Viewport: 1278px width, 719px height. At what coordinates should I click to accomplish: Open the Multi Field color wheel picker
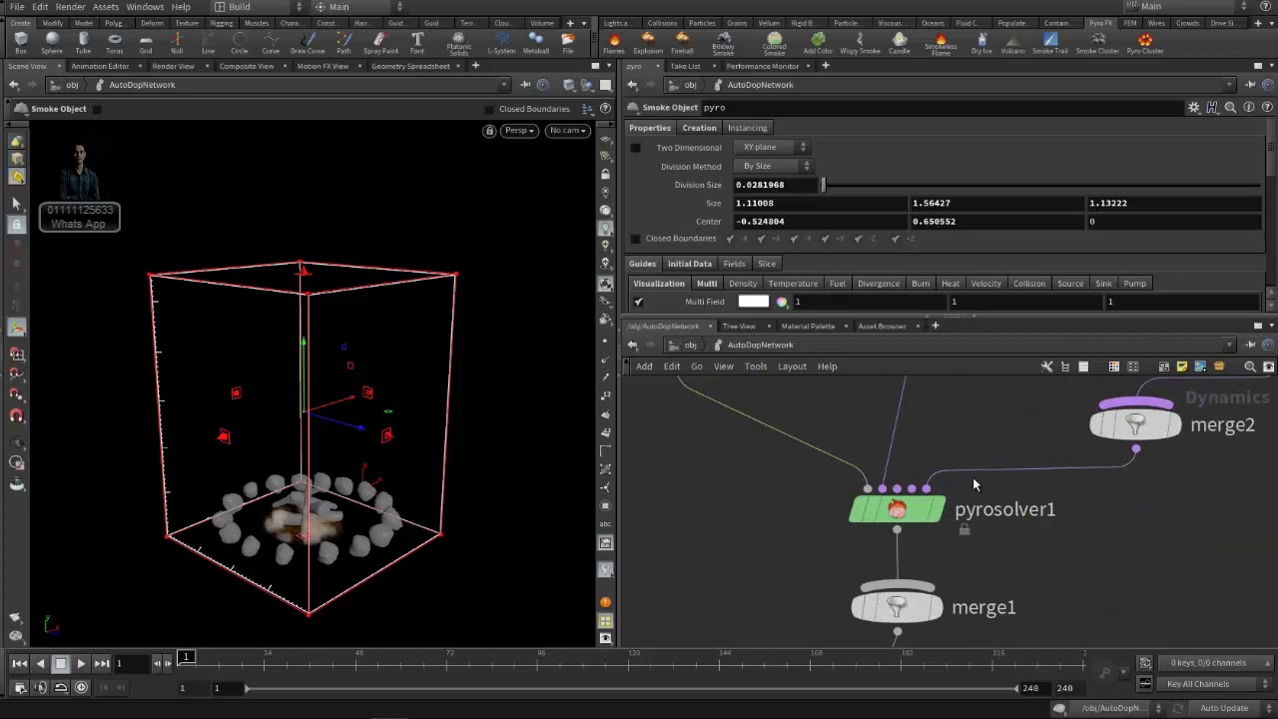coord(782,302)
